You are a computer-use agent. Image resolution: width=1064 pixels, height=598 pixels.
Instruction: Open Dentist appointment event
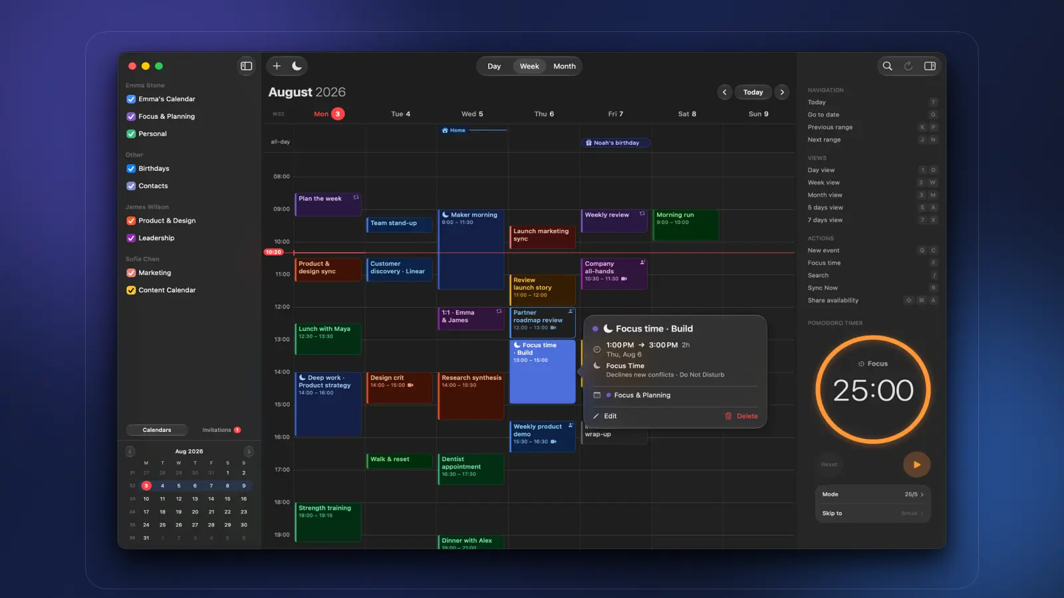[x=471, y=469]
